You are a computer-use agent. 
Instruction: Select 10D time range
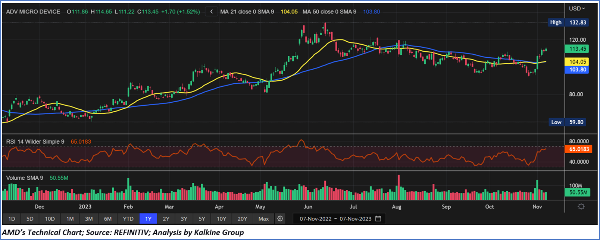point(50,219)
